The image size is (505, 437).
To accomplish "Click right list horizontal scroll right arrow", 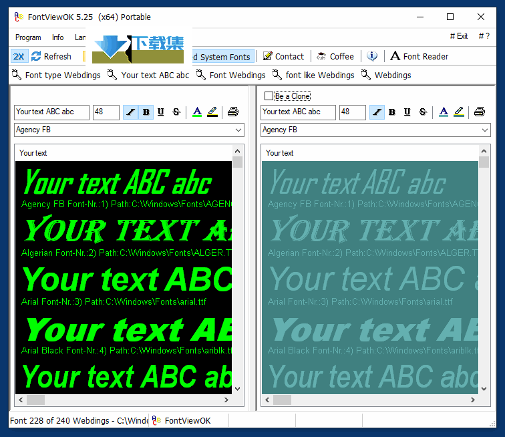I will pos(472,400).
